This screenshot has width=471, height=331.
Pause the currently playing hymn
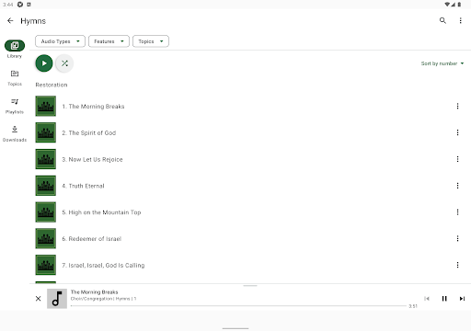444,299
